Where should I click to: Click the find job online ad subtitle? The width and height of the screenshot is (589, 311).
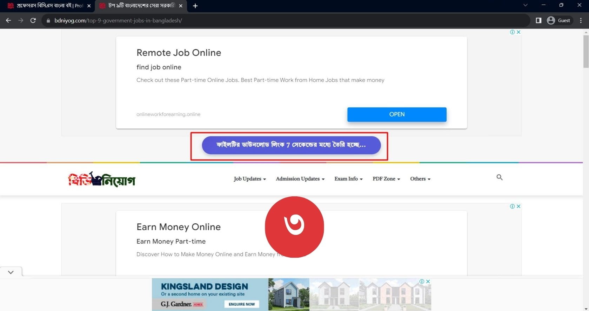(159, 67)
